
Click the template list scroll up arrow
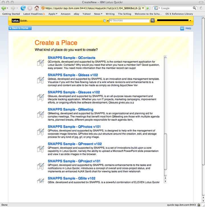165,178
